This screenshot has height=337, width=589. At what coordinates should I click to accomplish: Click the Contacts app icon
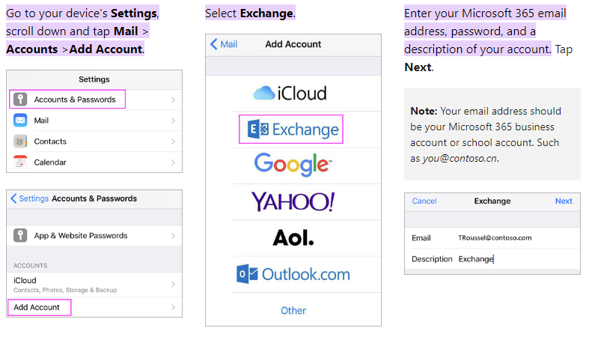(20, 142)
